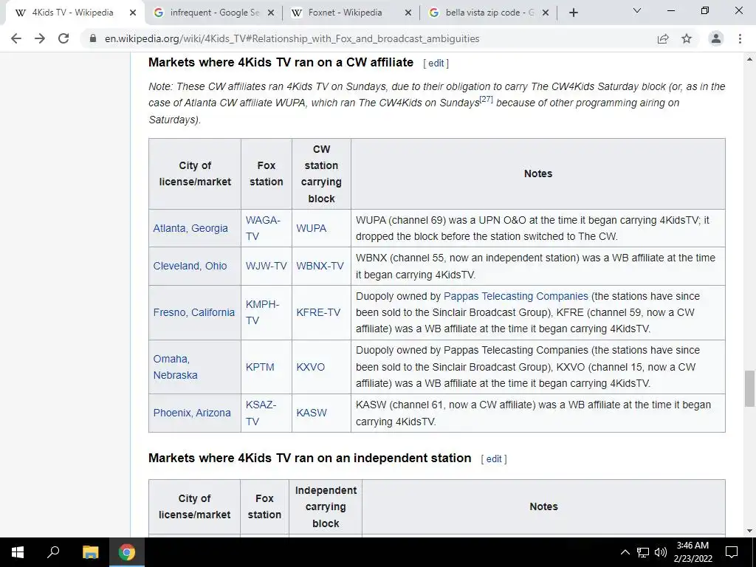Open KMPH-TV station link
The width and height of the screenshot is (756, 567).
tap(262, 312)
